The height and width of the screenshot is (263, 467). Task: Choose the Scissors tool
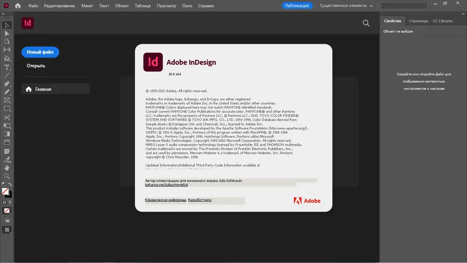[7, 117]
